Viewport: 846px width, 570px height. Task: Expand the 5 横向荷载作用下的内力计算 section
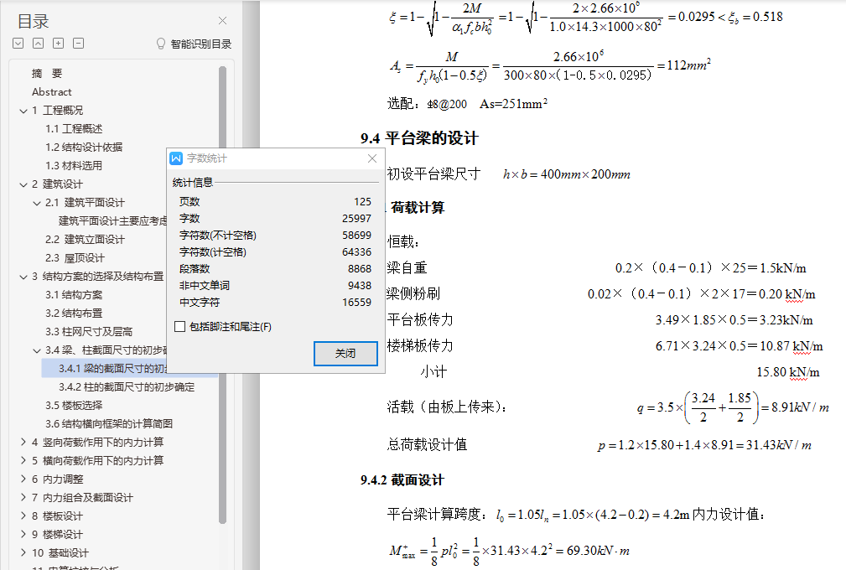(23, 460)
